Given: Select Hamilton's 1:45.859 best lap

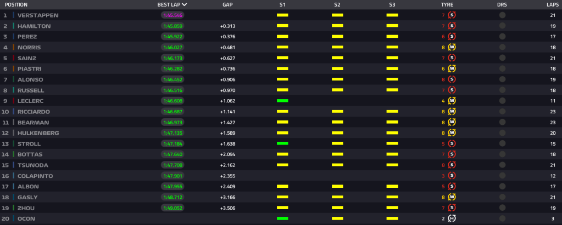Looking at the screenshot, I should click(x=173, y=26).
